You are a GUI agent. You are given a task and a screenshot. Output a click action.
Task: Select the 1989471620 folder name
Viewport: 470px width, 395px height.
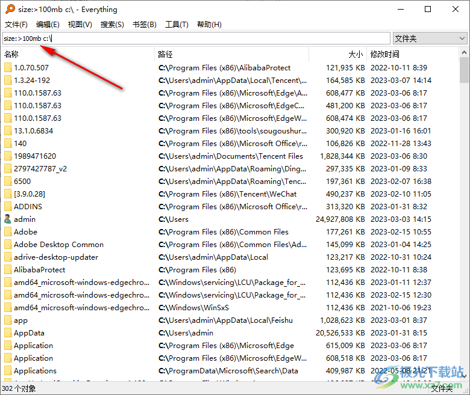click(x=35, y=156)
